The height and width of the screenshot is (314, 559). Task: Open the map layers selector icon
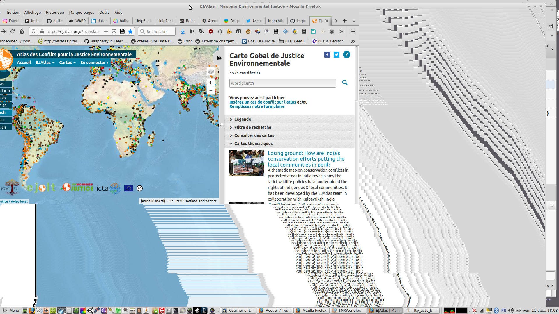tap(211, 72)
